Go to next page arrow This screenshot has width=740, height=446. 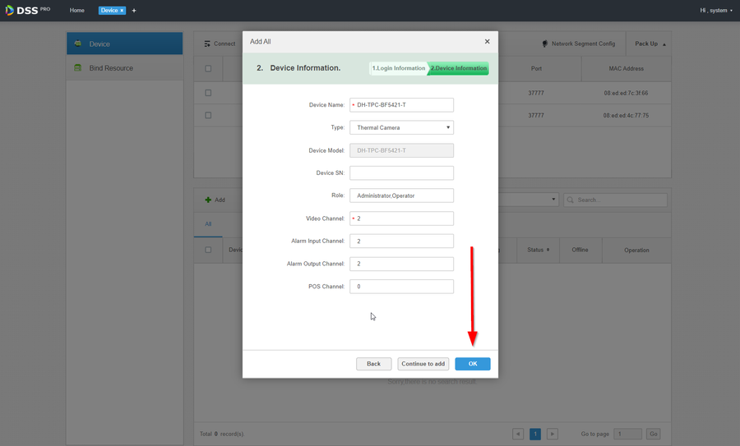pyautogui.click(x=553, y=434)
